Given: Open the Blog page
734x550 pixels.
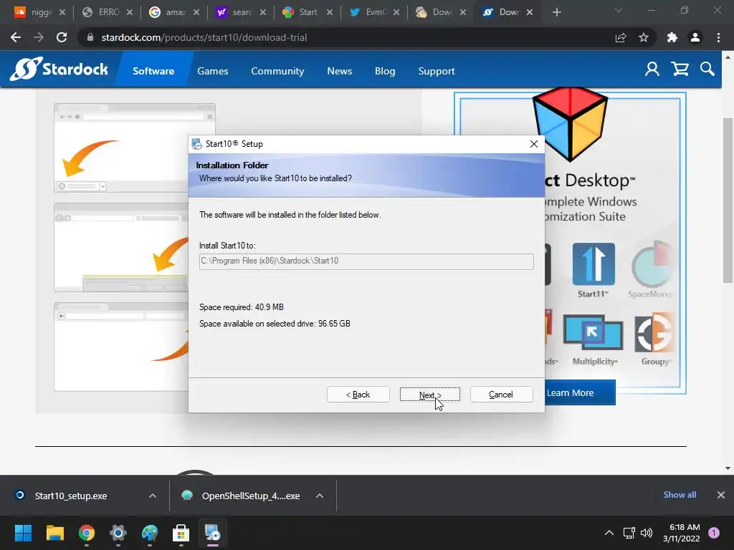Looking at the screenshot, I should (x=385, y=71).
